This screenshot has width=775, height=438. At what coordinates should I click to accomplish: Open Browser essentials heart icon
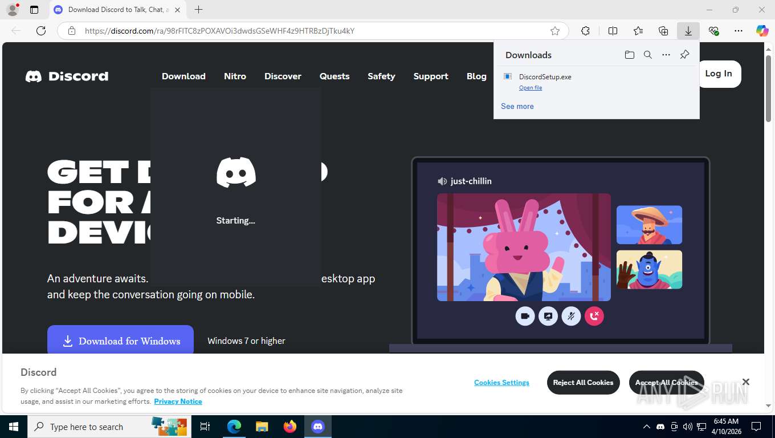[x=713, y=31]
